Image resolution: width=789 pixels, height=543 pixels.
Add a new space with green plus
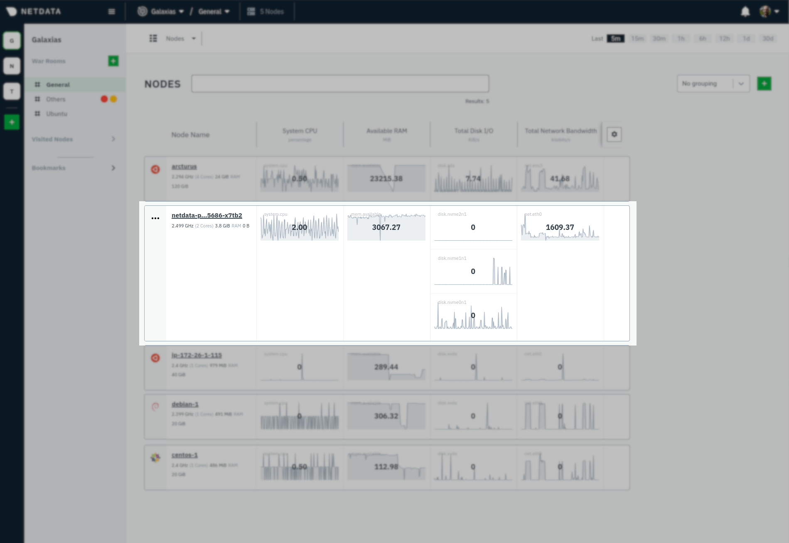pyautogui.click(x=12, y=122)
